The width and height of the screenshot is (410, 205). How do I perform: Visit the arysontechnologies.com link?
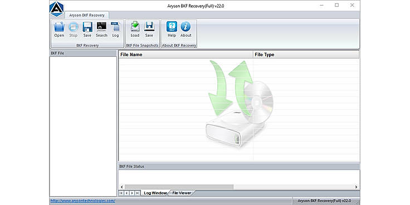tap(82, 201)
